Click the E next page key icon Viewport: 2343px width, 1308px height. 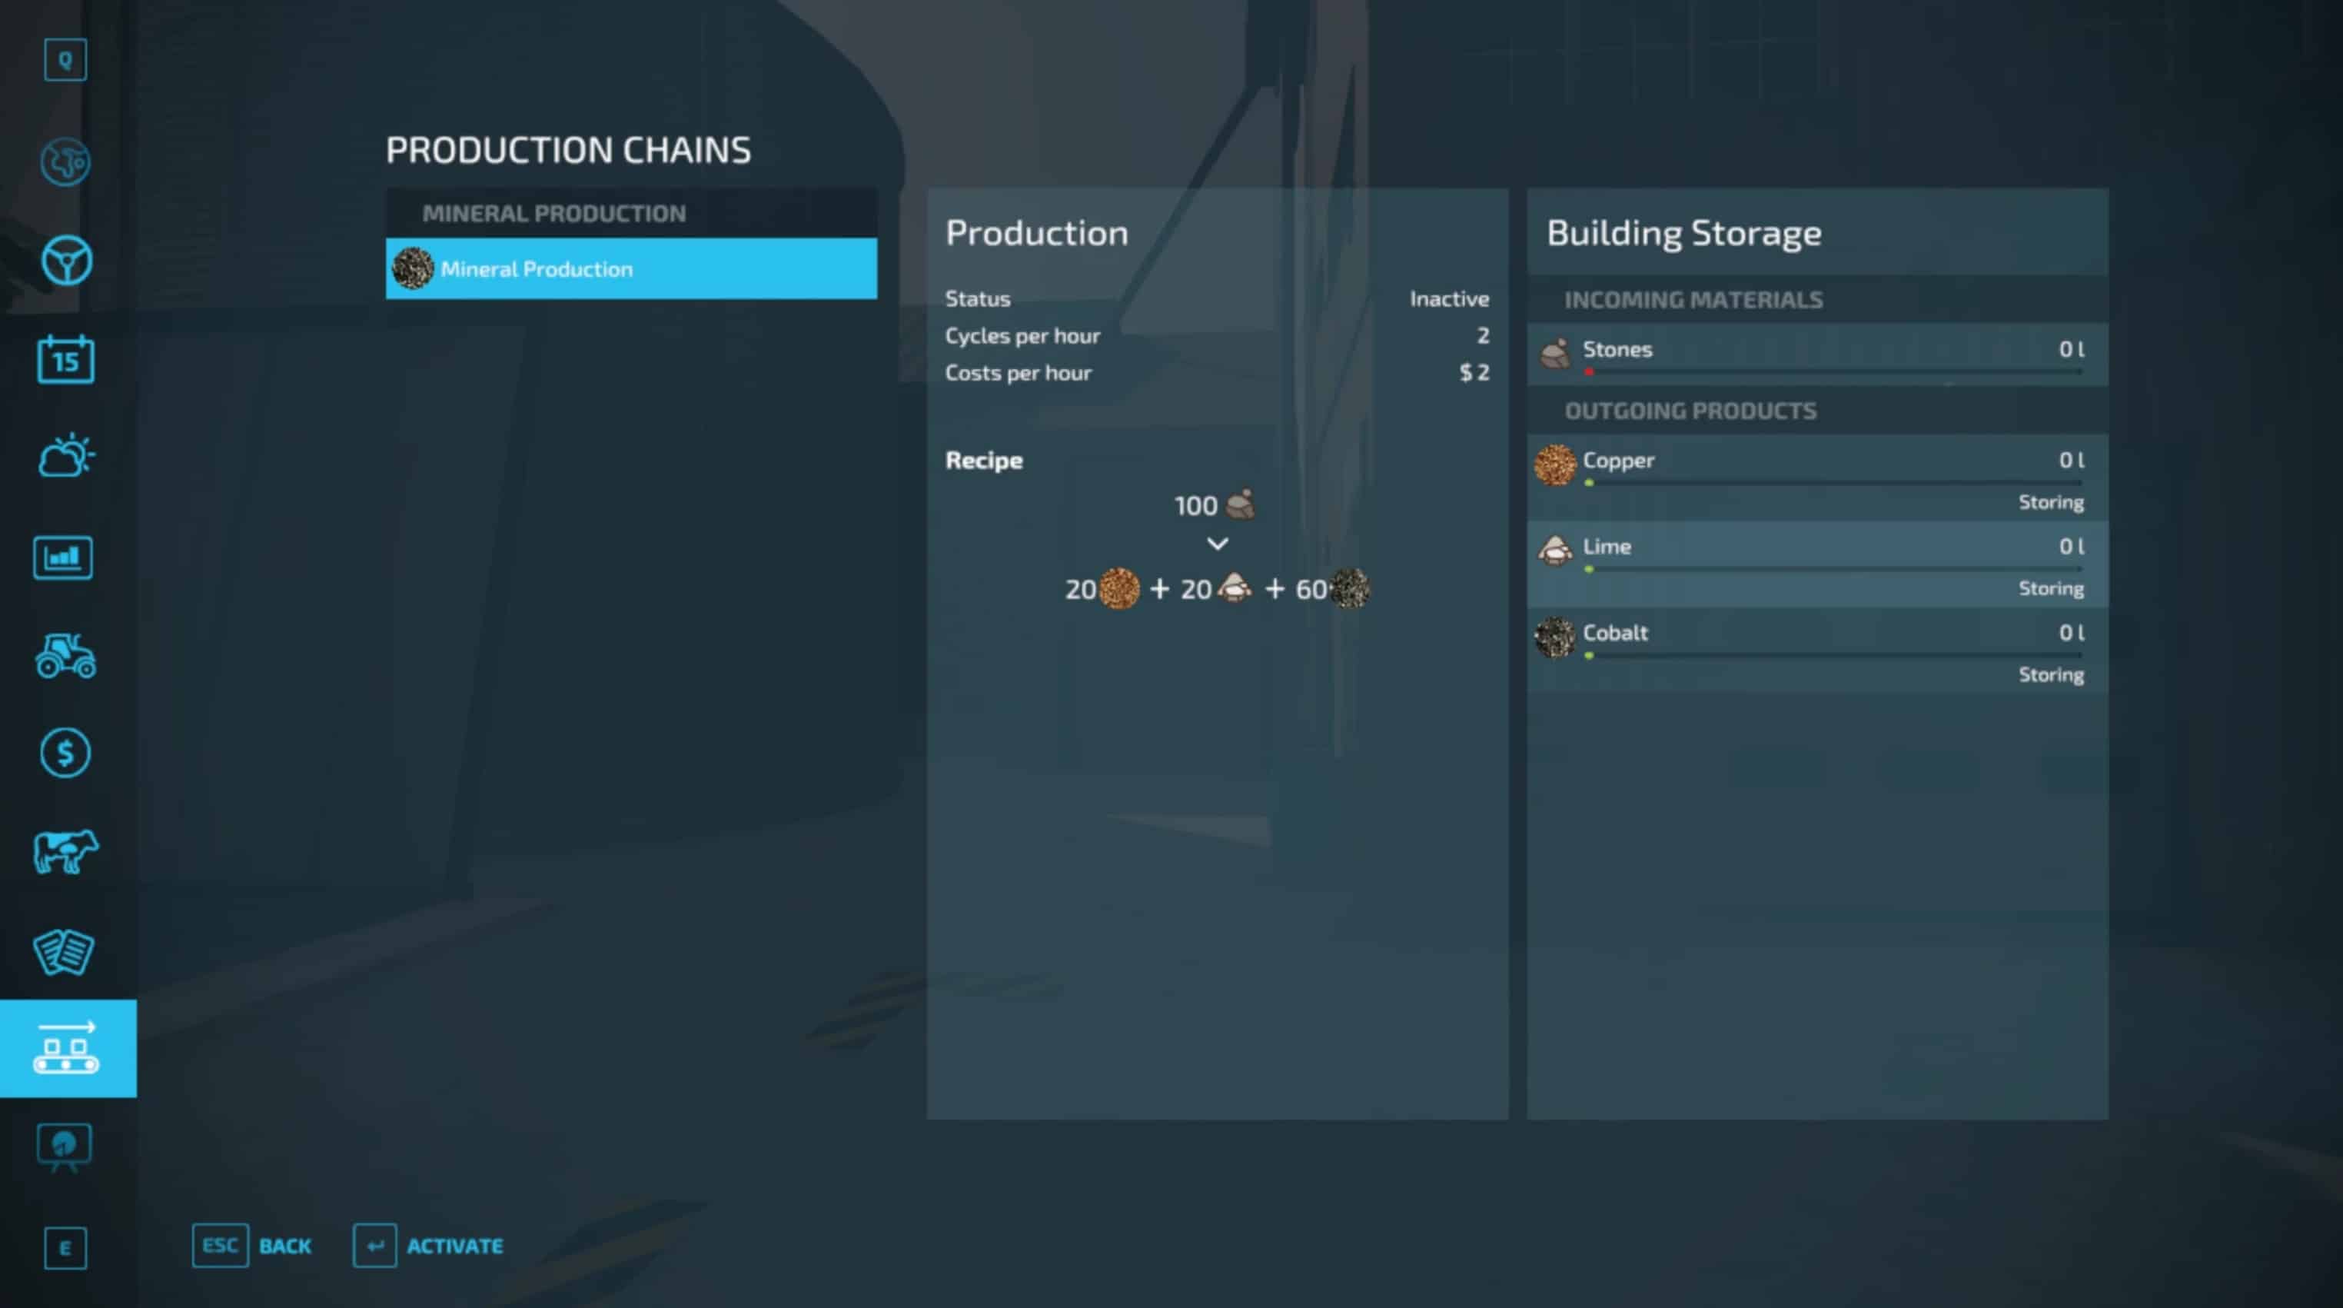pos(65,1248)
